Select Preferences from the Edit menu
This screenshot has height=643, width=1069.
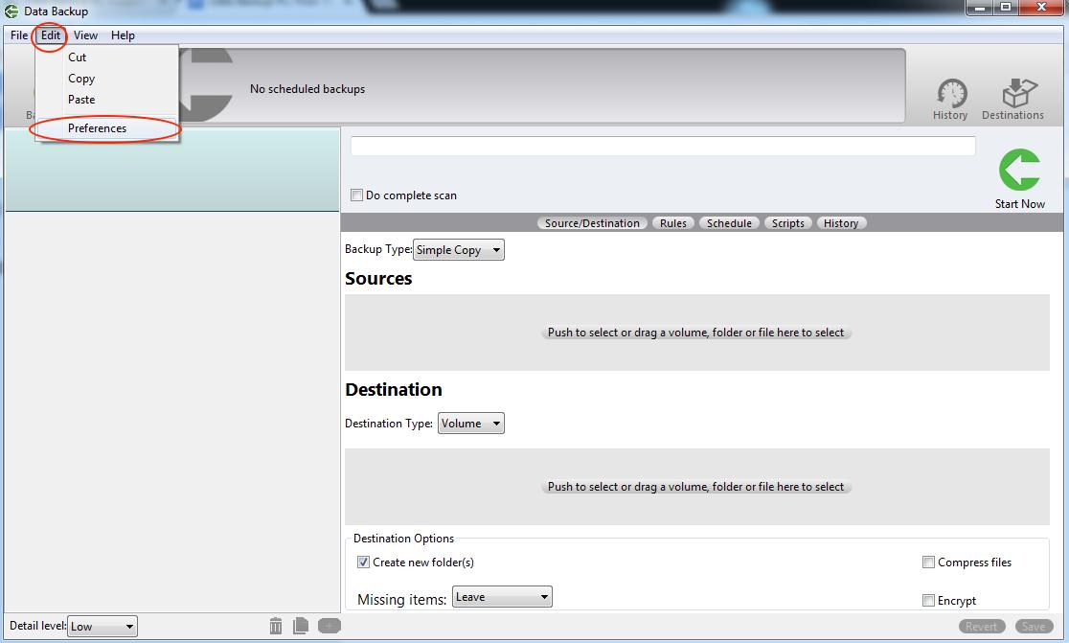97,127
